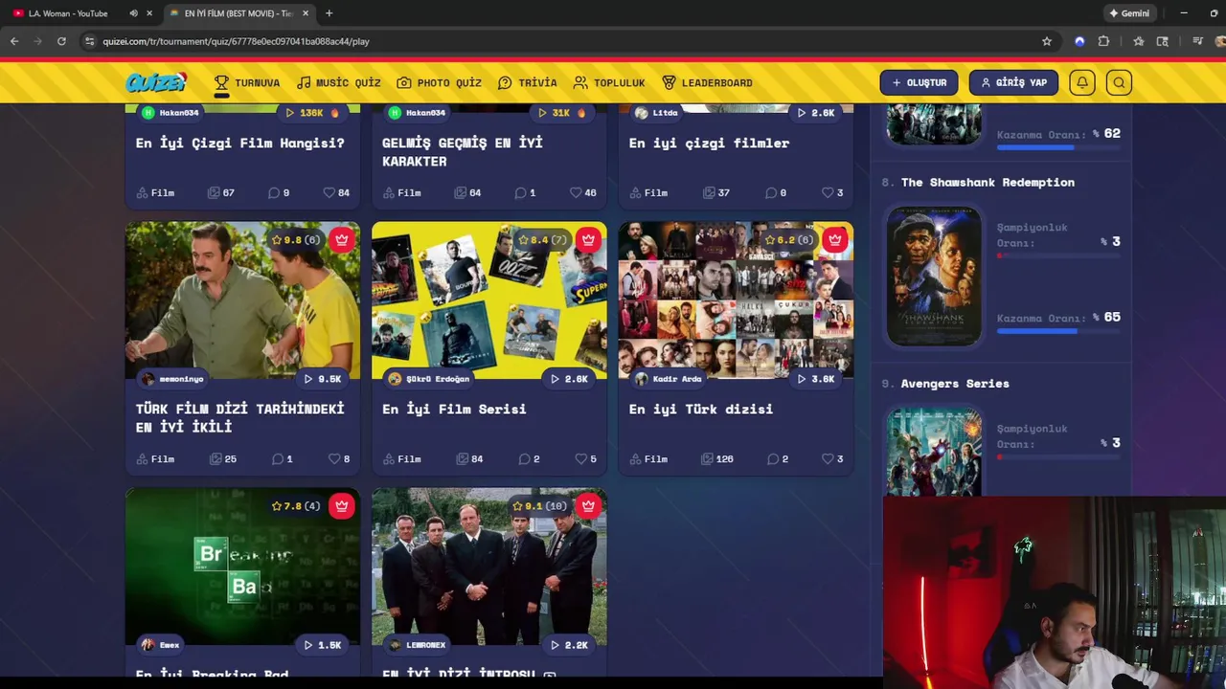Open the Topluluk menu item
Screen dimensions: 1226x689
(609, 82)
